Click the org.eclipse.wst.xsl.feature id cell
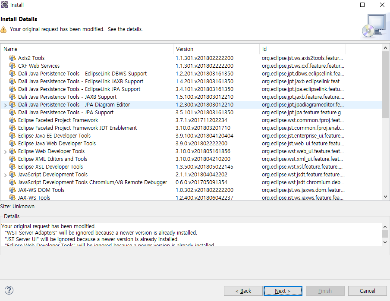This screenshot has height=301, width=390. point(302,166)
